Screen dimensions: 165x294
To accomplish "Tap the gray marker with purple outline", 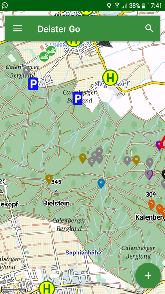I will pos(149,175).
